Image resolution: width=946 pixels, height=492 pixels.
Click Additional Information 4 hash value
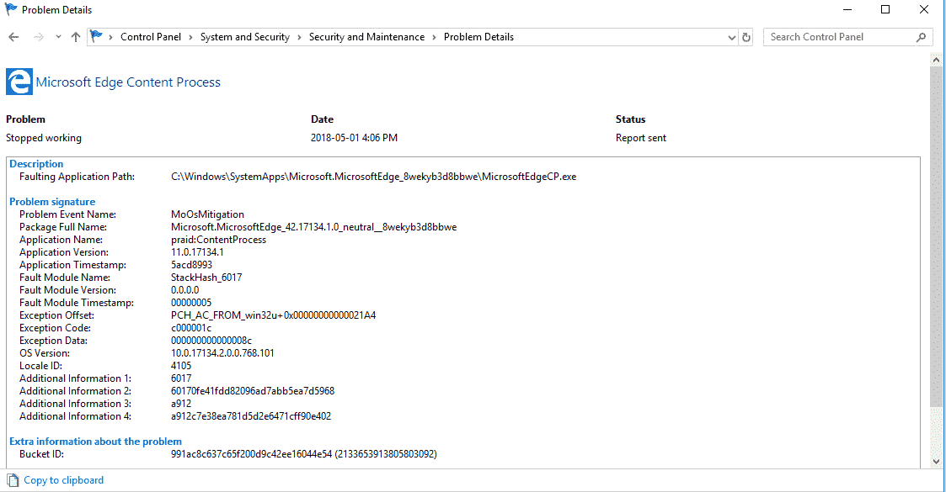[251, 416]
